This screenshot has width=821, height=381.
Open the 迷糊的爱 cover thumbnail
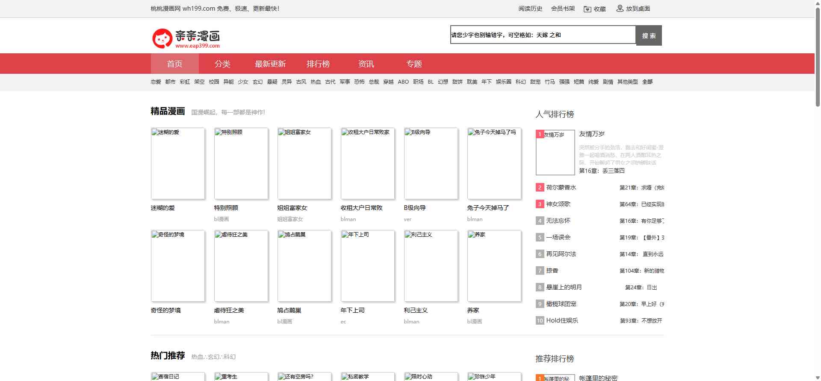coord(178,163)
